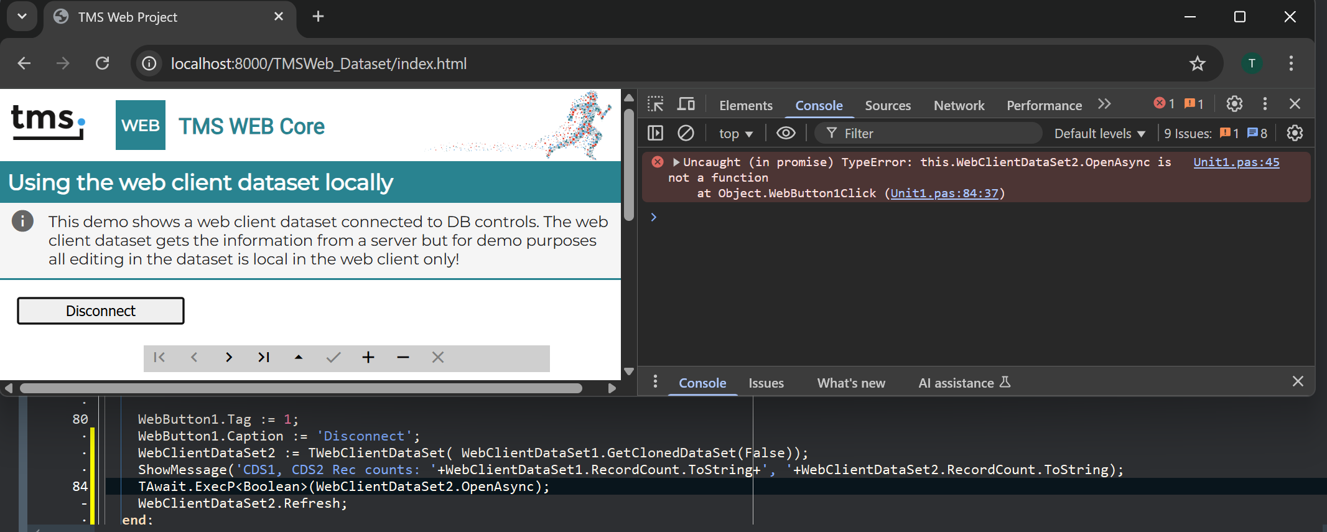Toggle the live expression eye icon

pyautogui.click(x=786, y=133)
